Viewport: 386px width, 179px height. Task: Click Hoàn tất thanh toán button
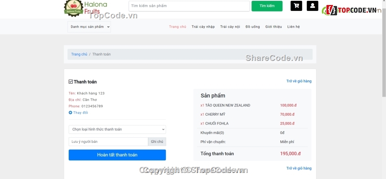coord(117,155)
